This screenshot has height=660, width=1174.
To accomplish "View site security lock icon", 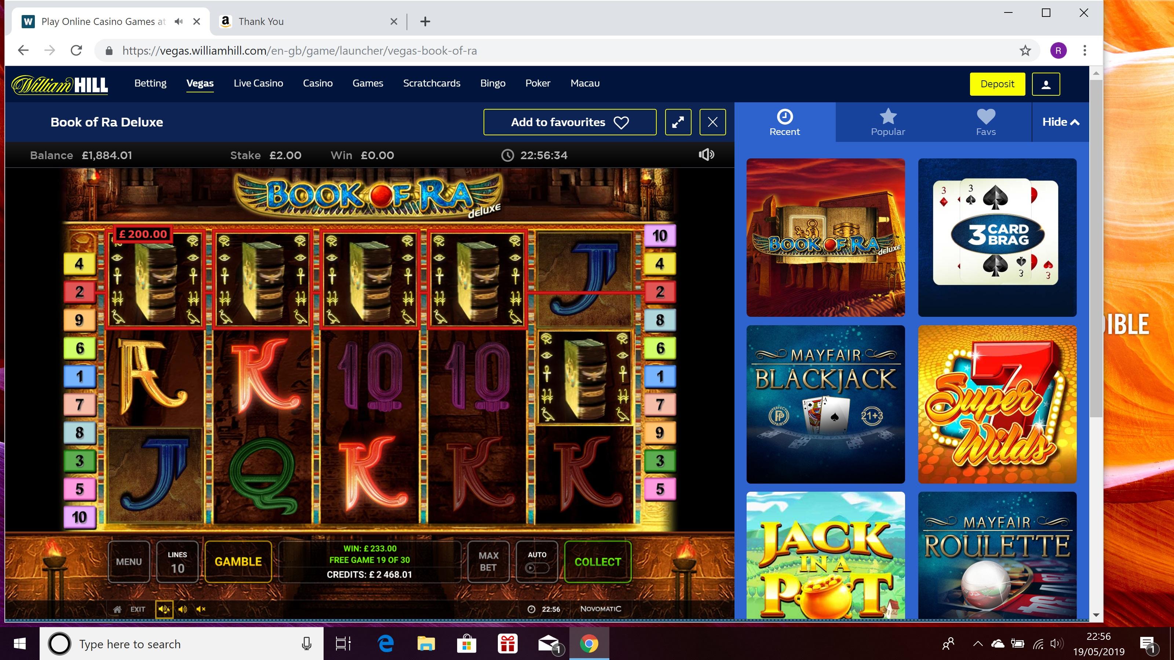I will tap(109, 51).
